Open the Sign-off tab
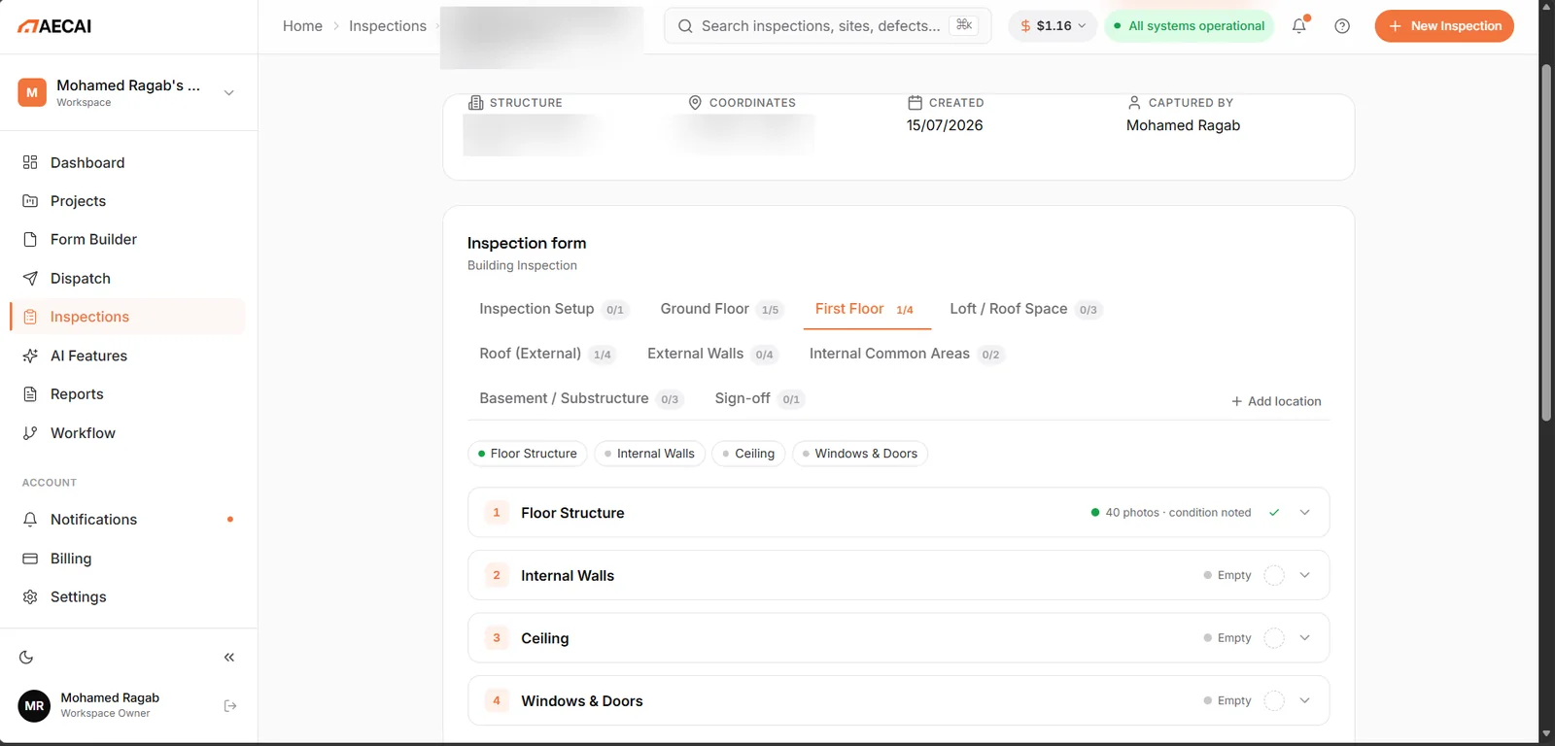The width and height of the screenshot is (1555, 746). pos(758,398)
